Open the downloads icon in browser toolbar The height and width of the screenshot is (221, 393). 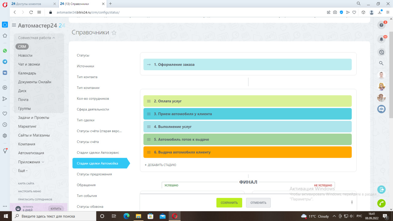[380, 12]
